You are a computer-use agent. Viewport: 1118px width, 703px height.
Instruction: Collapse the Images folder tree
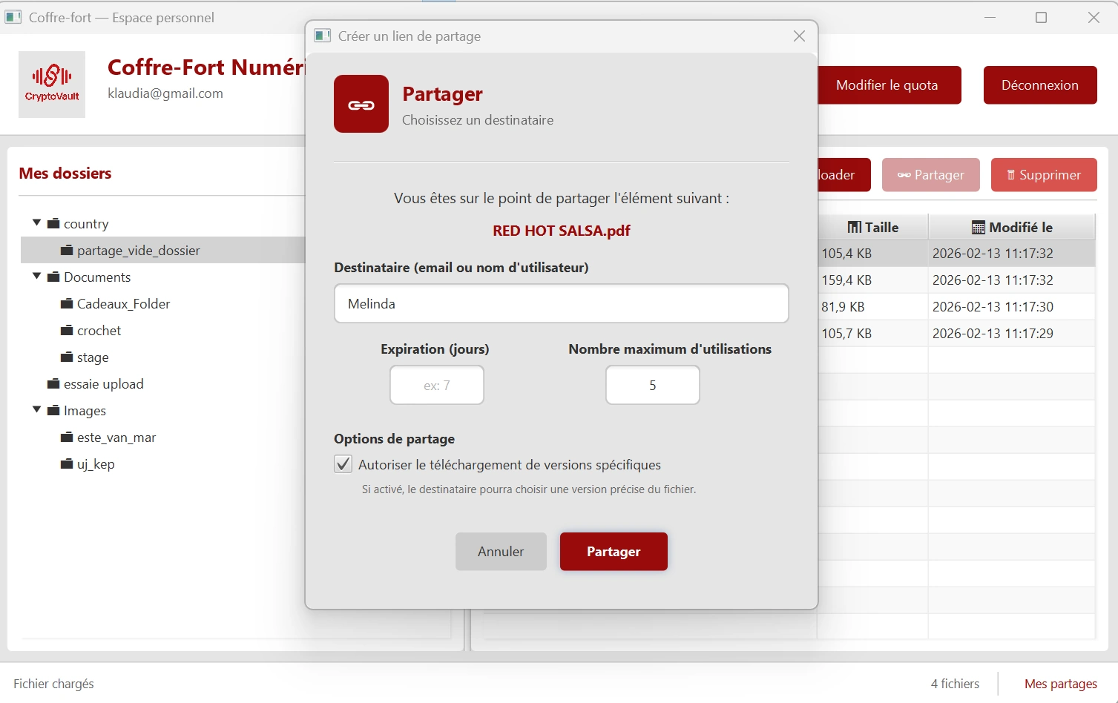36,410
